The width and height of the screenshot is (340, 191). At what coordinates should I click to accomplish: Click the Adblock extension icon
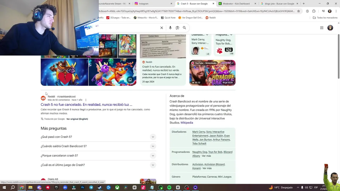[x=307, y=11]
